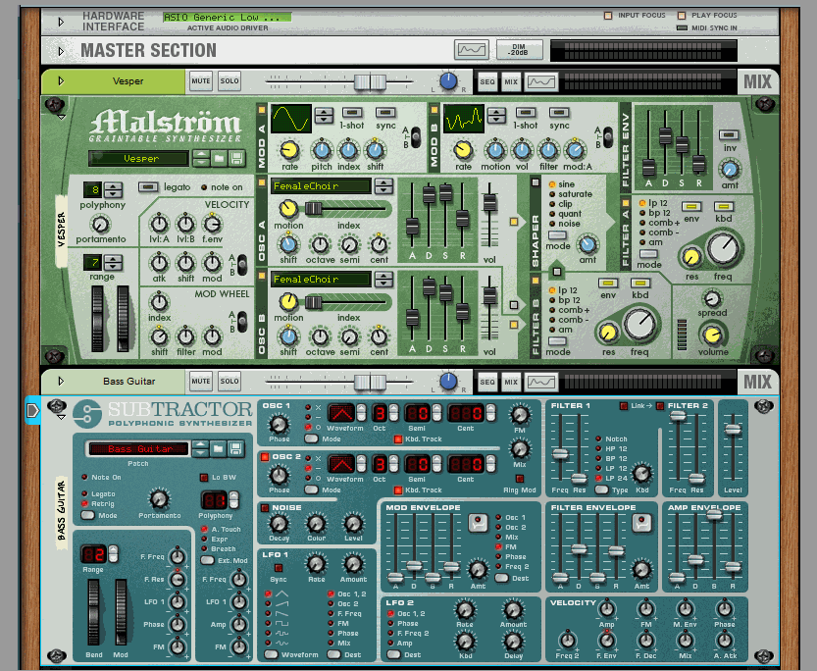The width and height of the screenshot is (817, 671).
Task: Turn the Vesper channel pan knob
Action: click(x=448, y=81)
